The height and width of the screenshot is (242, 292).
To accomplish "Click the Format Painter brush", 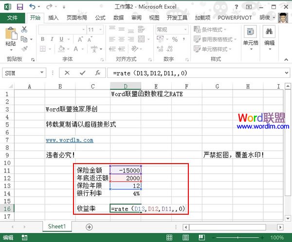I will tap(24, 49).
